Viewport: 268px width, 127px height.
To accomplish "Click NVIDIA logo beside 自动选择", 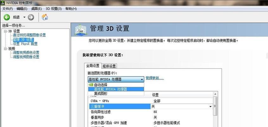I will pos(91,85).
